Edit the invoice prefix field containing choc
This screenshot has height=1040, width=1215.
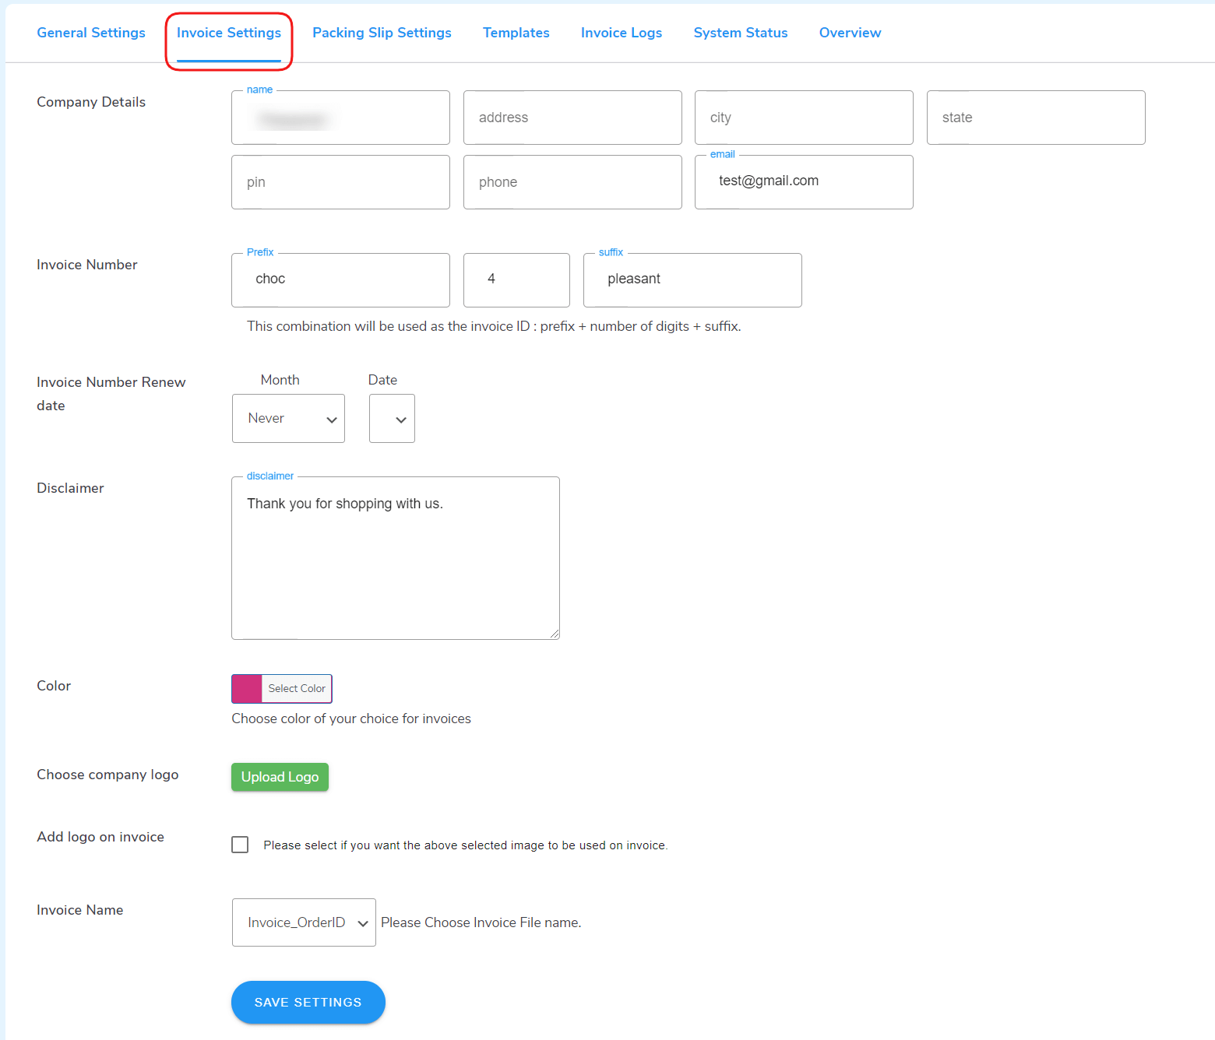coord(340,279)
